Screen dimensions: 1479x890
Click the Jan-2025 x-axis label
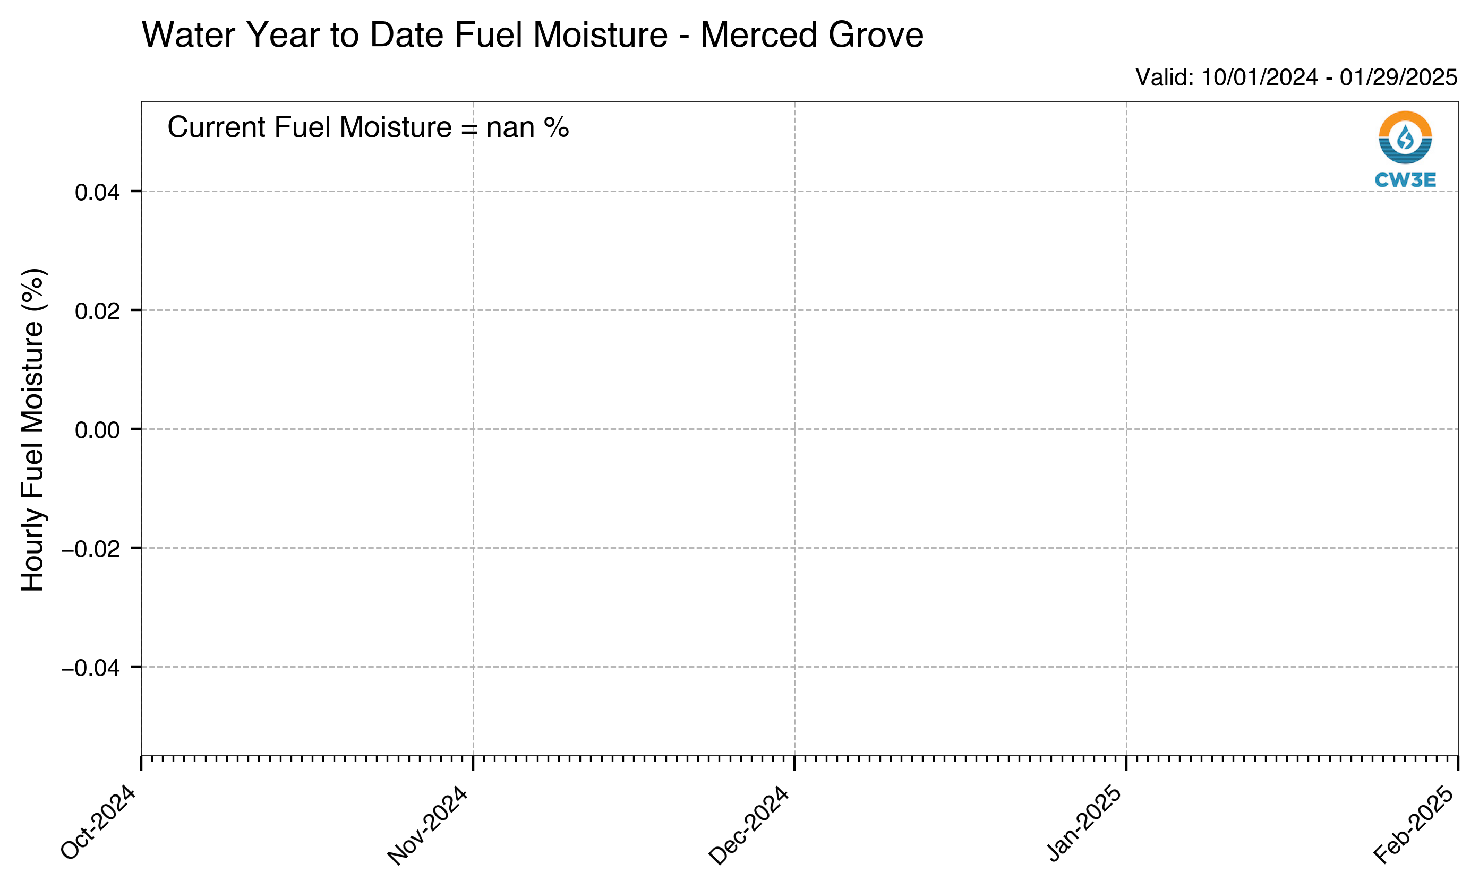tap(1083, 822)
